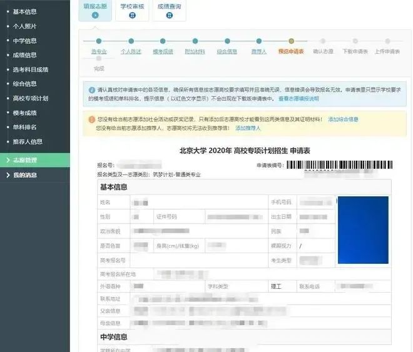
Task: Open 基本信息 in the sidebar
Action: [x=25, y=12]
